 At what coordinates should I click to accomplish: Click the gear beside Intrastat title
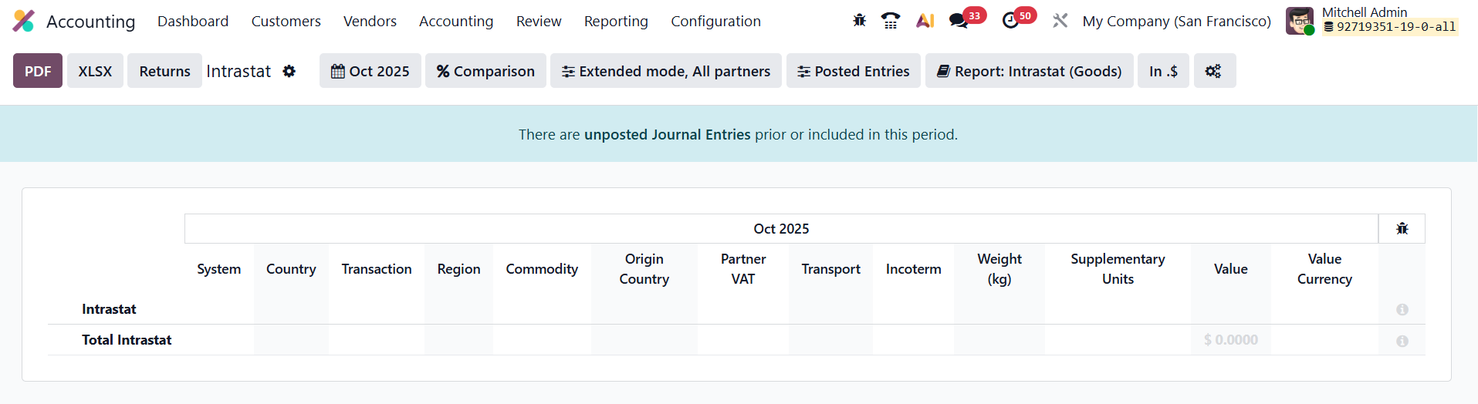pos(289,71)
